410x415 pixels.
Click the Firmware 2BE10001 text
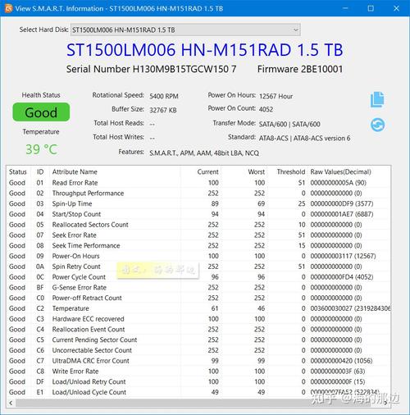tap(300, 69)
